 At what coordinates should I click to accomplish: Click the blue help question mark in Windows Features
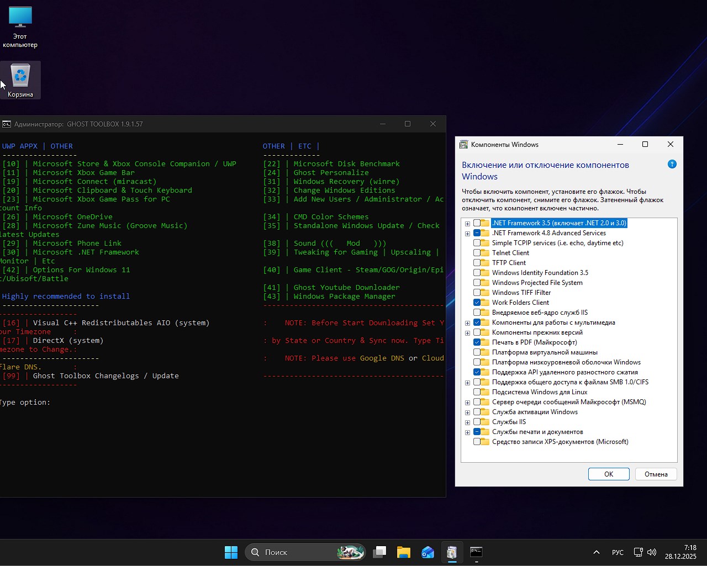672,164
